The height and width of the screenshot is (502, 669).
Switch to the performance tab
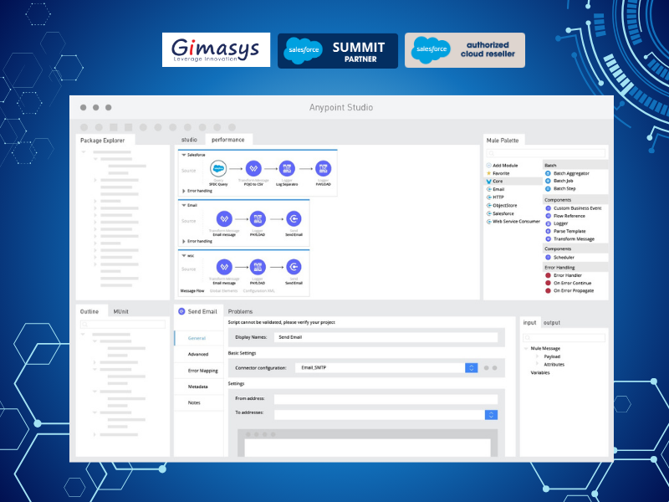[x=228, y=140]
